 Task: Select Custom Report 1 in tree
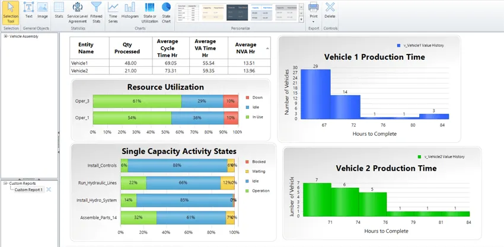[x=28, y=190]
